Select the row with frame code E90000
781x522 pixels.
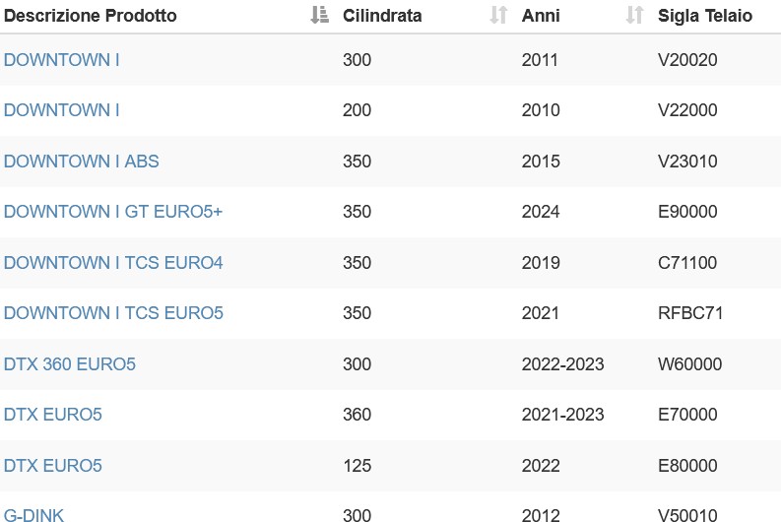point(390,212)
